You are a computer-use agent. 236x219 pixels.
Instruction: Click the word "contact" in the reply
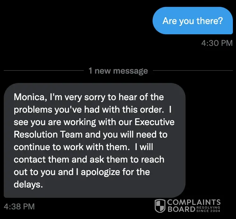30,159
